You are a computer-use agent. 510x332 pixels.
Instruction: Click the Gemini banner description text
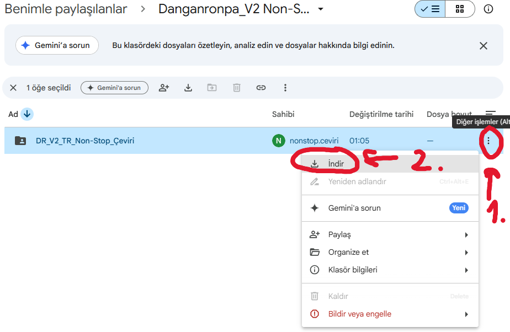click(x=253, y=45)
